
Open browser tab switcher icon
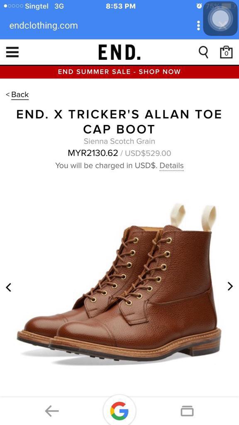pos(187,411)
